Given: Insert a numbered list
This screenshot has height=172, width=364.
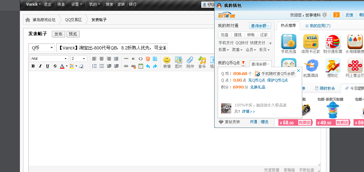Looking at the screenshot, I should [94, 66].
